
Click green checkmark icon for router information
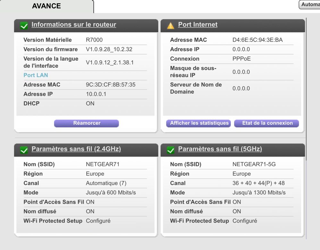24,26
